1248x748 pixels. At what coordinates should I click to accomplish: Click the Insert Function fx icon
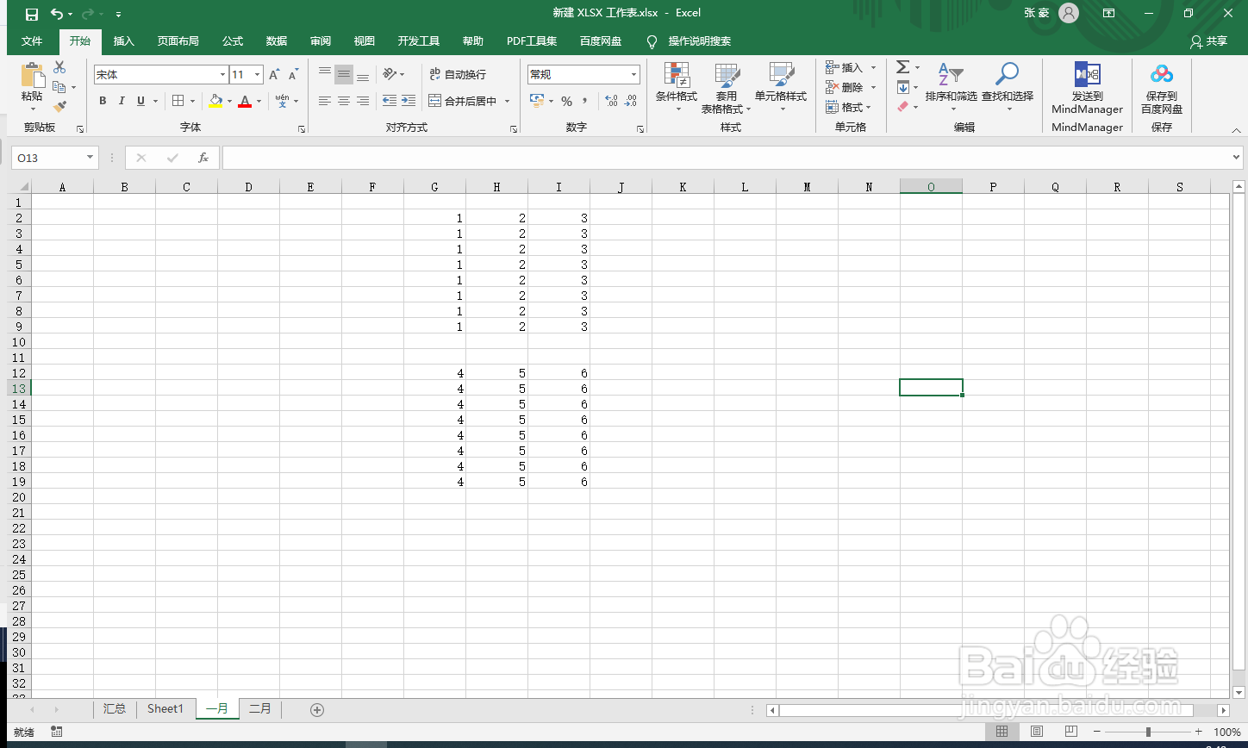[x=203, y=158]
